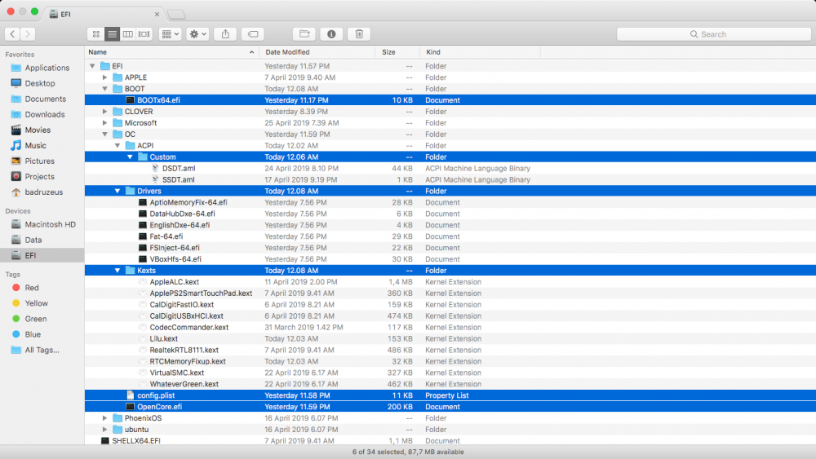Click the Share toolbar button

(225, 34)
